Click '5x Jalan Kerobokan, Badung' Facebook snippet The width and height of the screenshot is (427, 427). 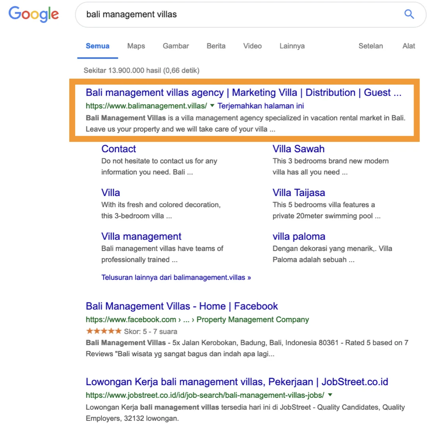(247, 348)
